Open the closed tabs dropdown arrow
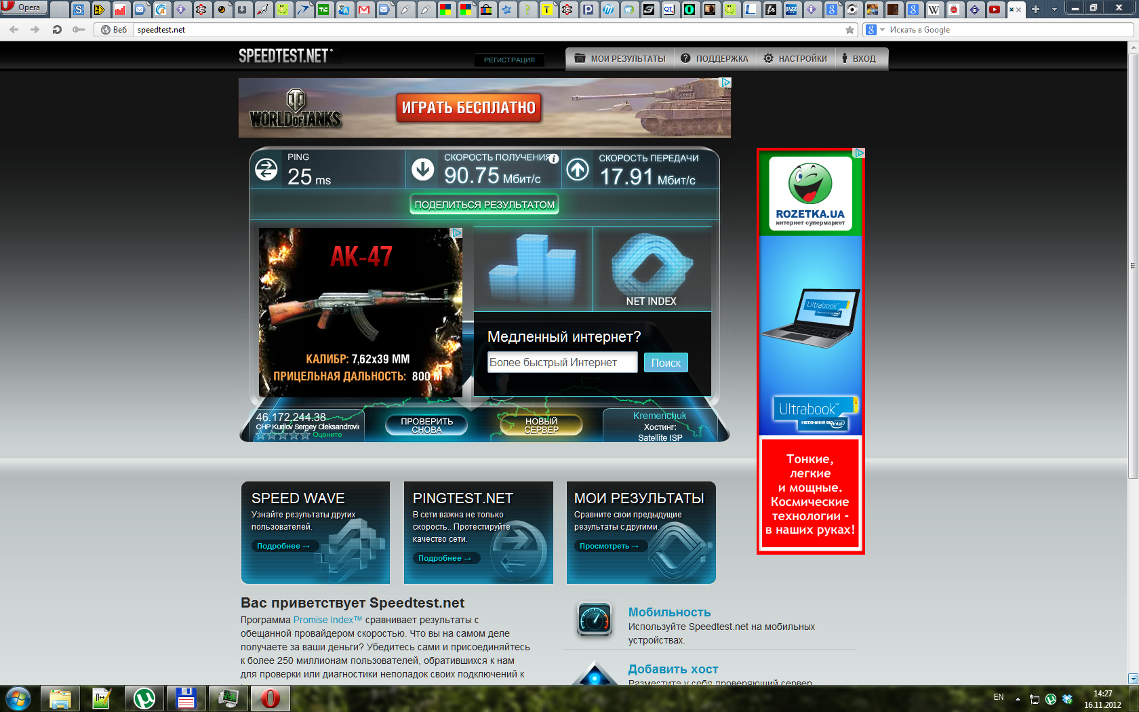The width and height of the screenshot is (1139, 712). (1054, 9)
